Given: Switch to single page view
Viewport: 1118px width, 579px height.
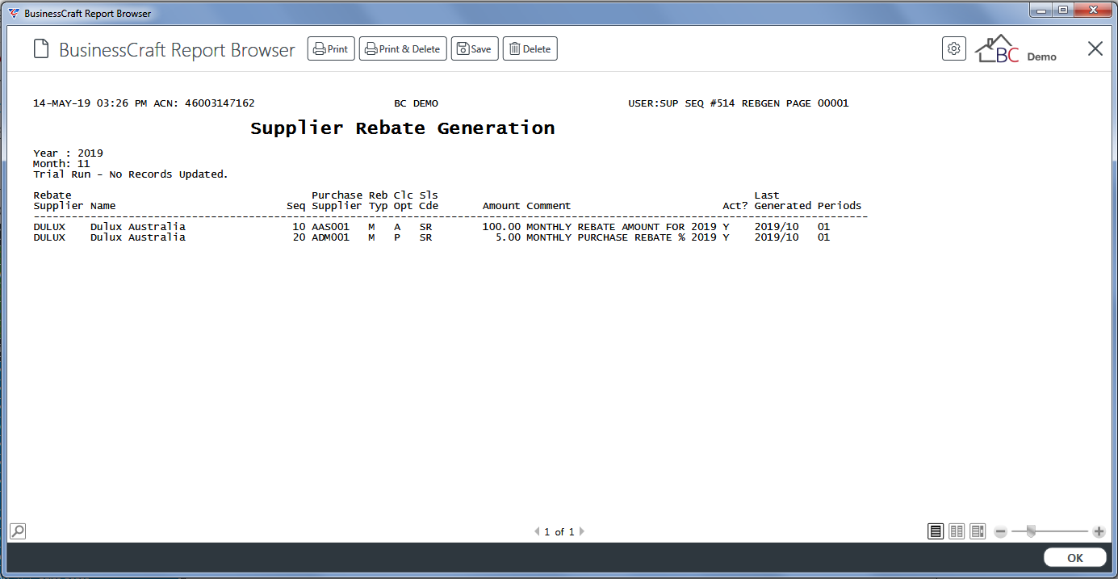Looking at the screenshot, I should pyautogui.click(x=936, y=531).
